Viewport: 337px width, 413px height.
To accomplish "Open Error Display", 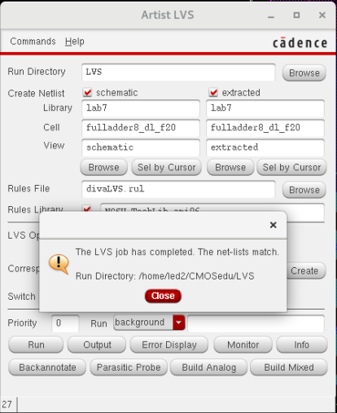I will [x=169, y=345].
